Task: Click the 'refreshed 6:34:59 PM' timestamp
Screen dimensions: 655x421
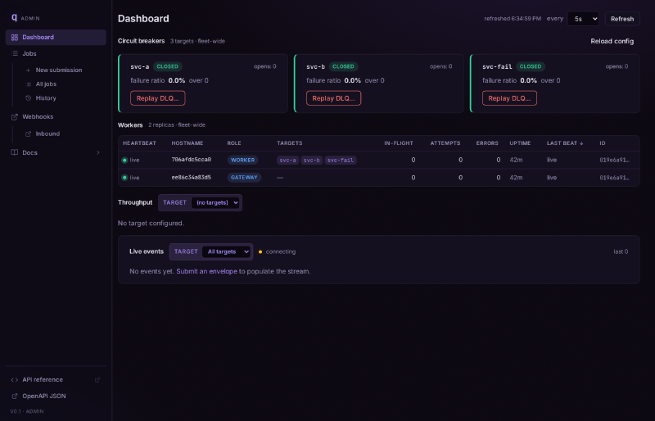Action: click(513, 19)
